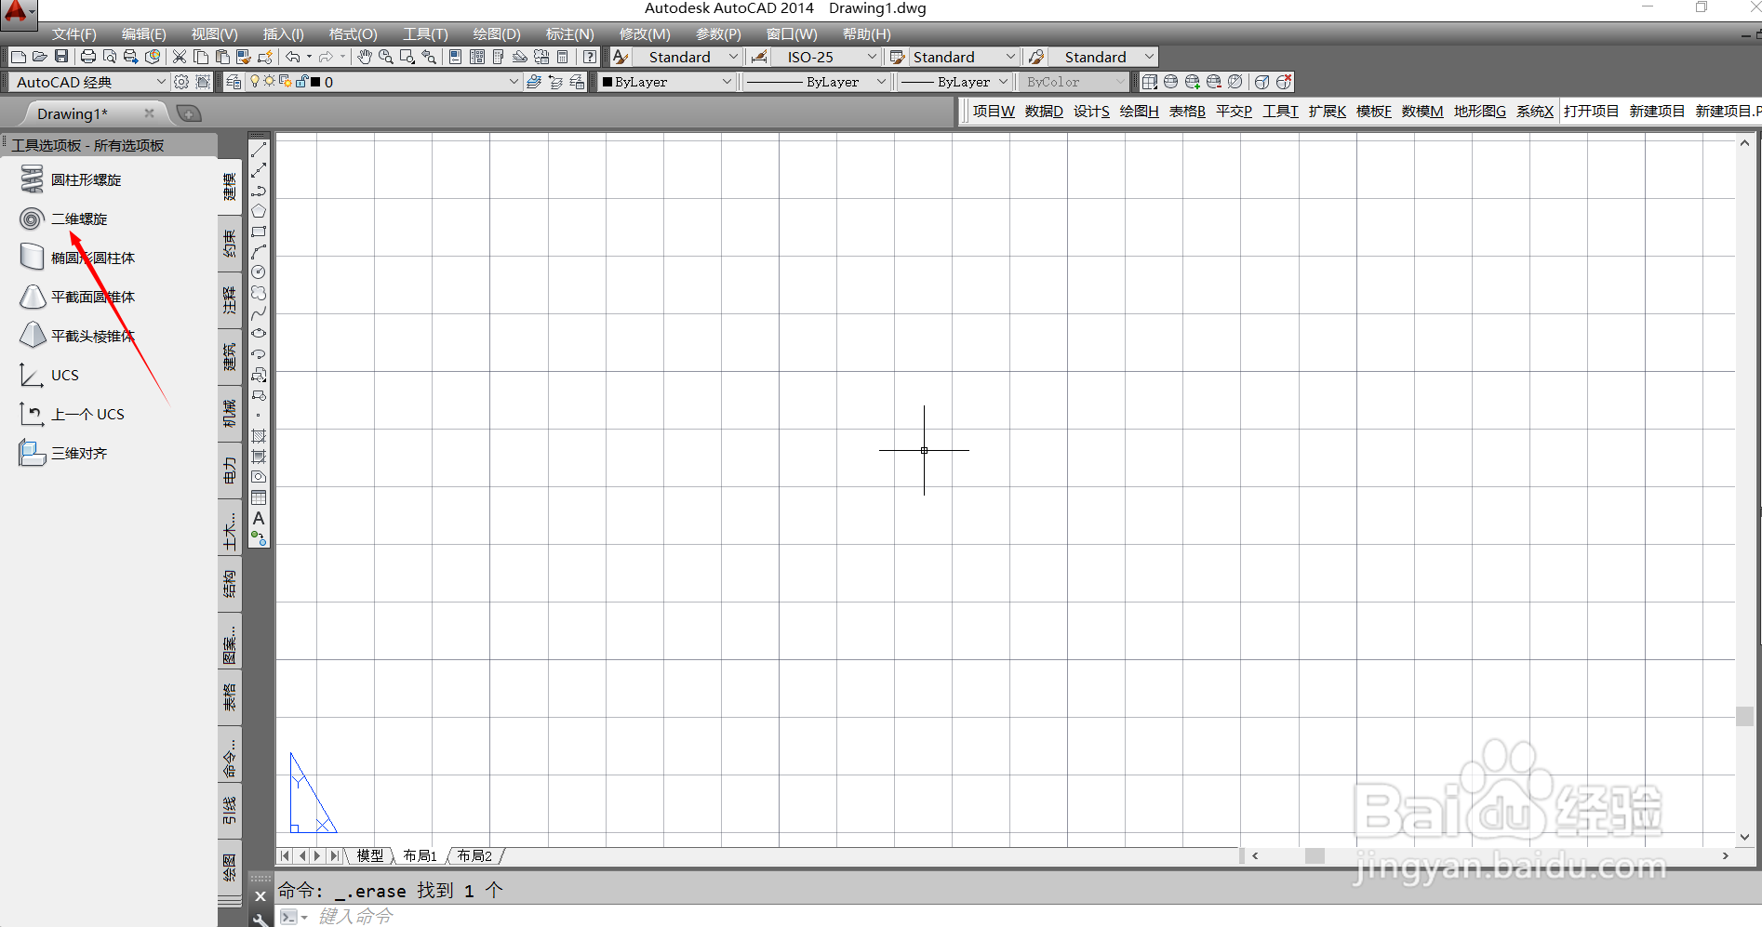Select the Hatch tool
Screen dimensions: 1762x927
(259, 436)
